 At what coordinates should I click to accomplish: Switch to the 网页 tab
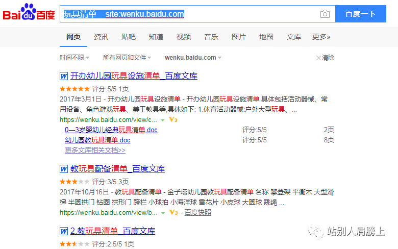click(x=73, y=37)
